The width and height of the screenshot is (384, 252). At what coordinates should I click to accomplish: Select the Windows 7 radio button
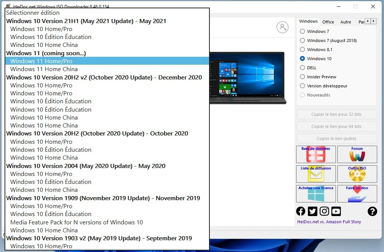click(x=303, y=31)
